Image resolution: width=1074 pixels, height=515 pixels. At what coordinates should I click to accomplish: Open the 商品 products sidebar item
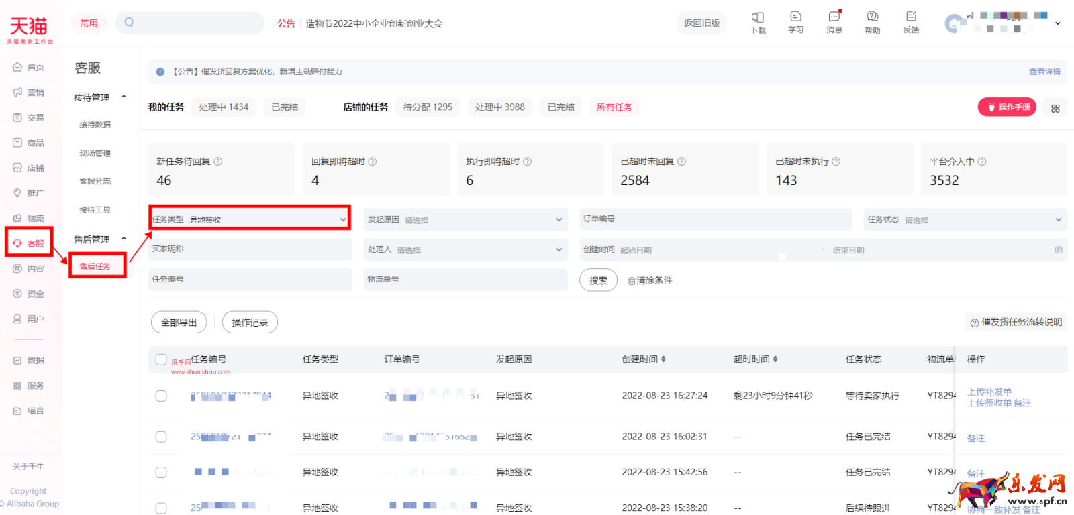(29, 143)
